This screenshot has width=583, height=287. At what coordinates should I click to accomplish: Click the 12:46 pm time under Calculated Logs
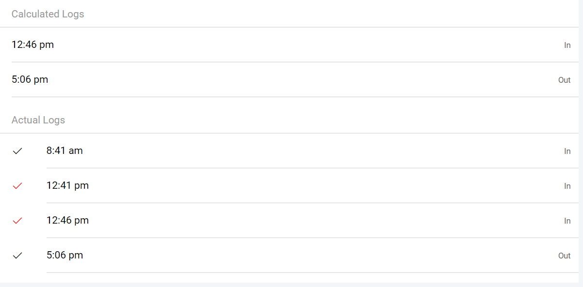pos(32,45)
